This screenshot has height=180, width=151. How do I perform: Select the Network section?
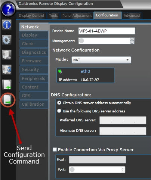[x=34, y=27]
